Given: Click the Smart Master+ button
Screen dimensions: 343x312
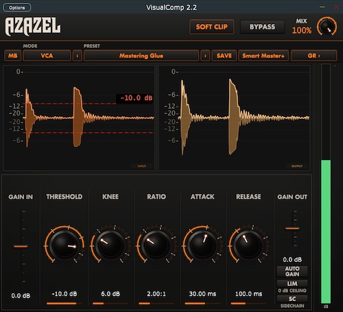Looking at the screenshot, I should pyautogui.click(x=263, y=56).
